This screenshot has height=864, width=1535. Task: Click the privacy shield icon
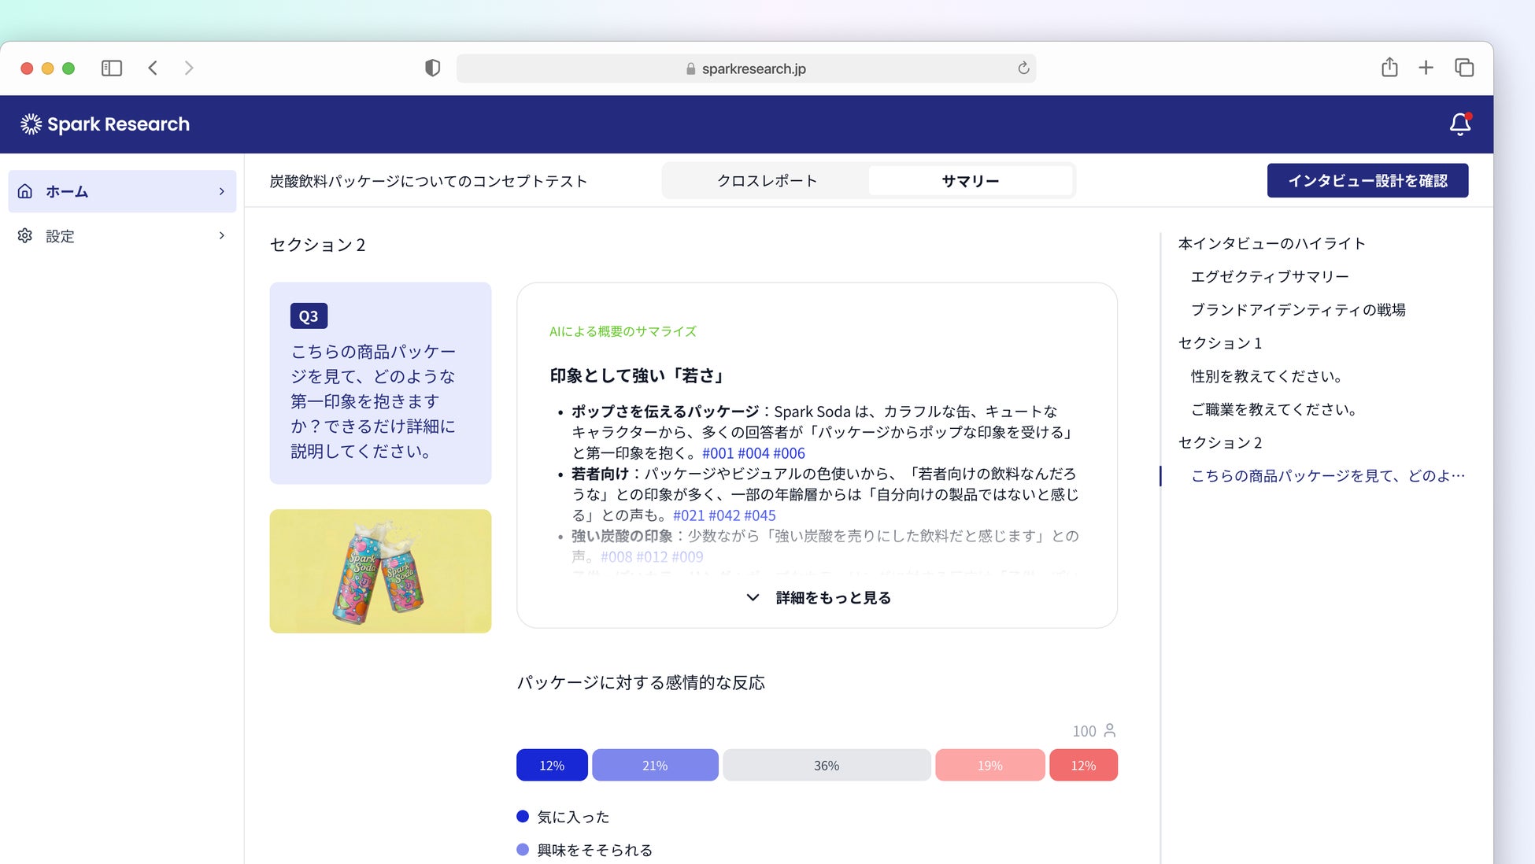coord(432,68)
